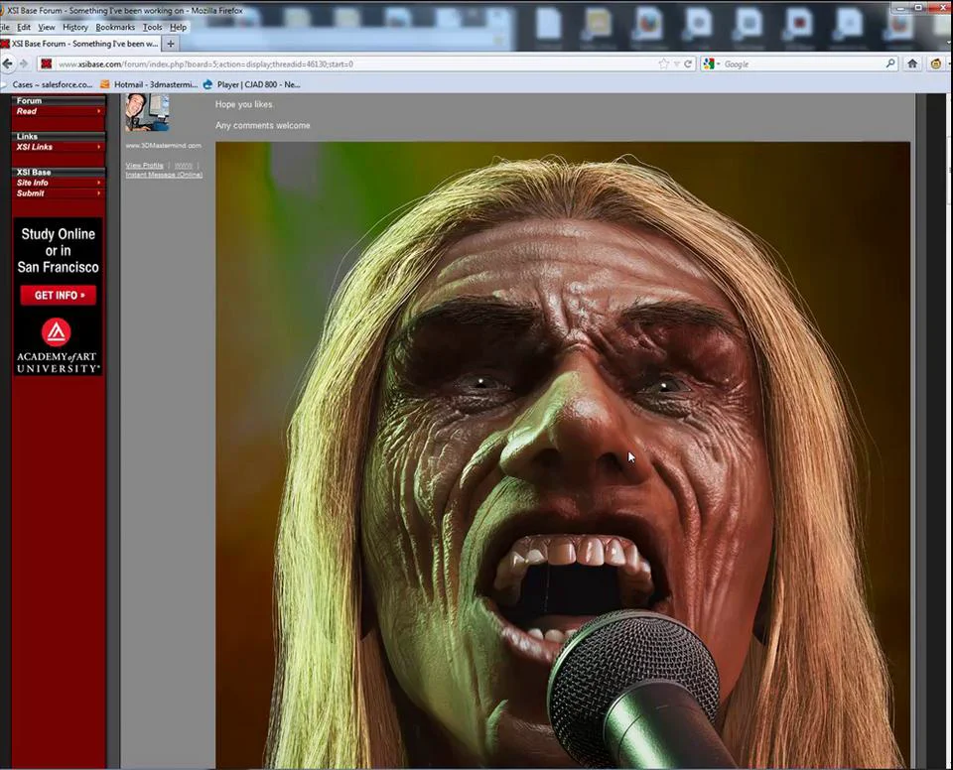Bookmark this page with the star icon

pos(664,64)
